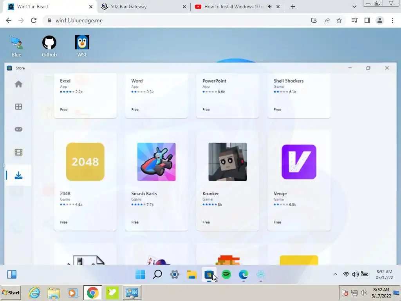Mute the YouTube tab audio icon
The height and width of the screenshot is (301, 401).
(x=269, y=7)
